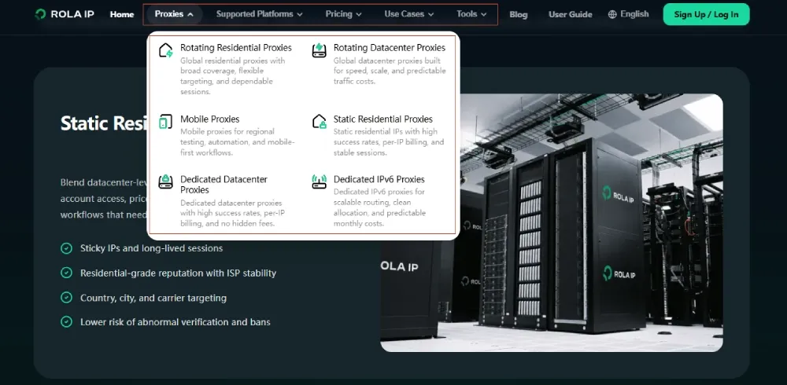Click the Dedicated IPv6 Proxies router icon
Screen dimensions: 787x385
point(320,181)
